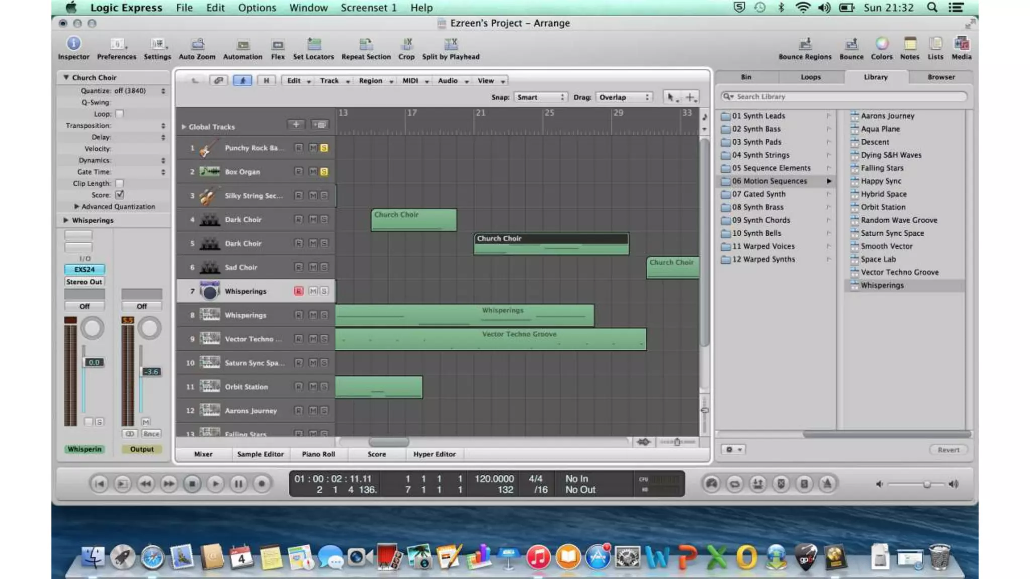Disable solo on Punchy Rock Bass track
The image size is (1030, 579).
pos(324,148)
